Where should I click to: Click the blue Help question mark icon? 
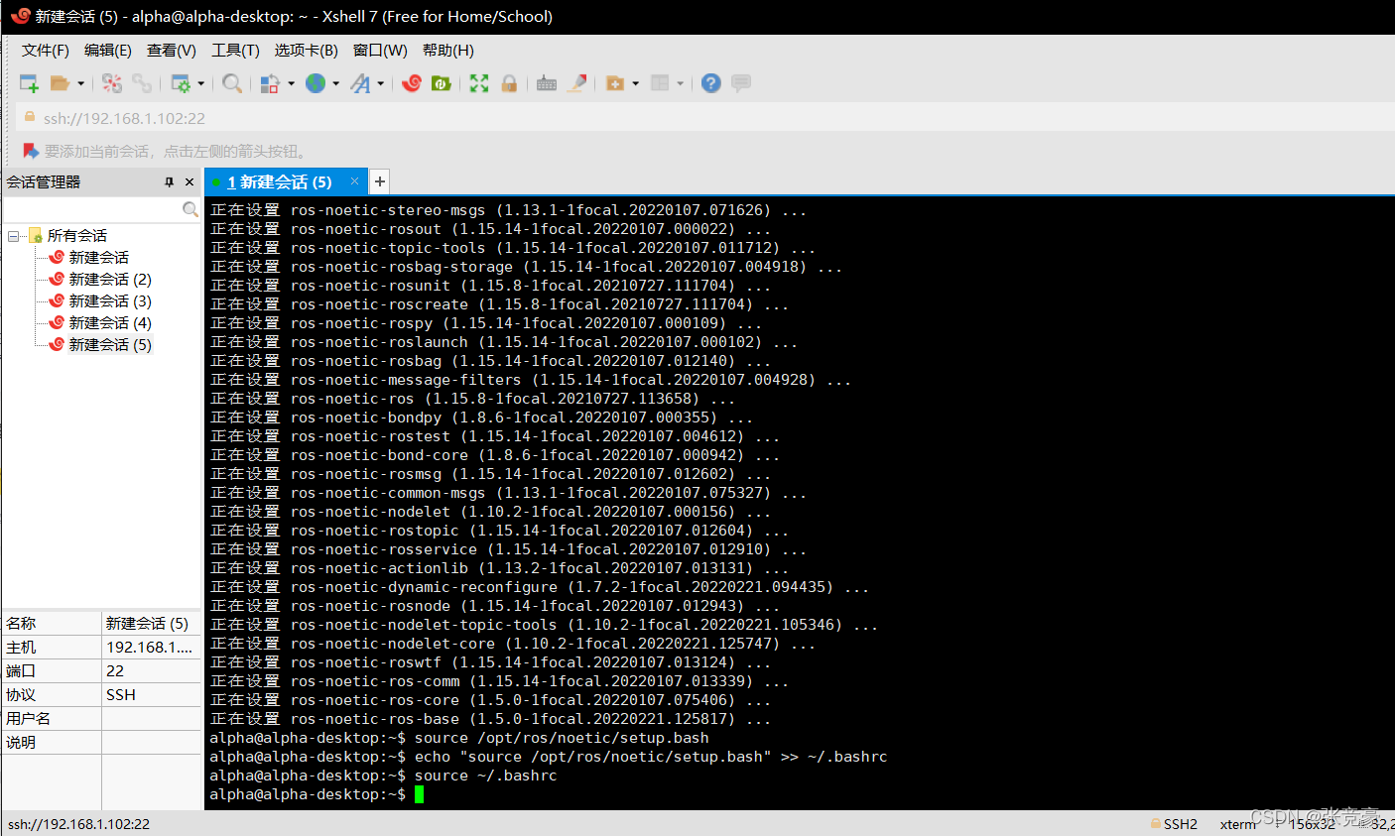point(710,83)
